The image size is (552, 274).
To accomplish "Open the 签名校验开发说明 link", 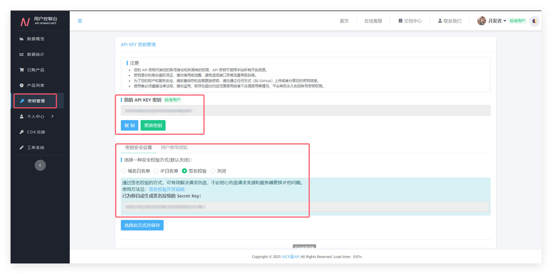I will pyautogui.click(x=167, y=189).
